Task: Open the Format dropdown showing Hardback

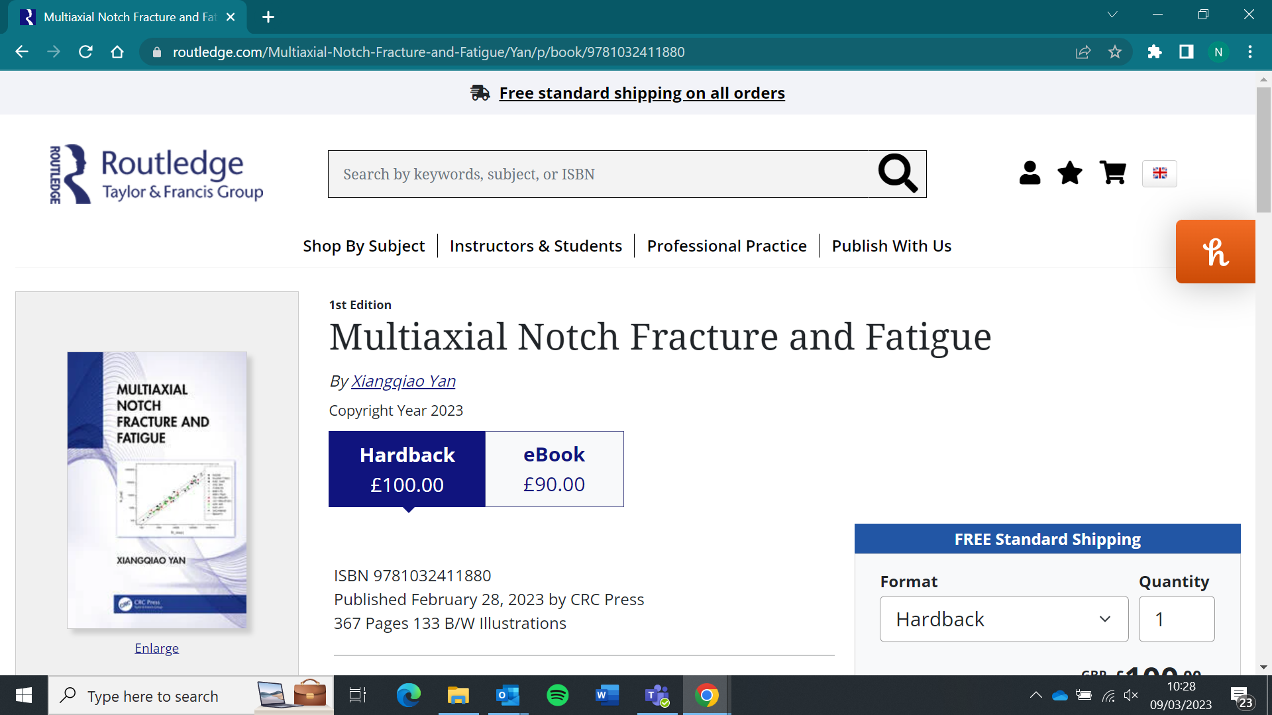Action: coord(1003,618)
